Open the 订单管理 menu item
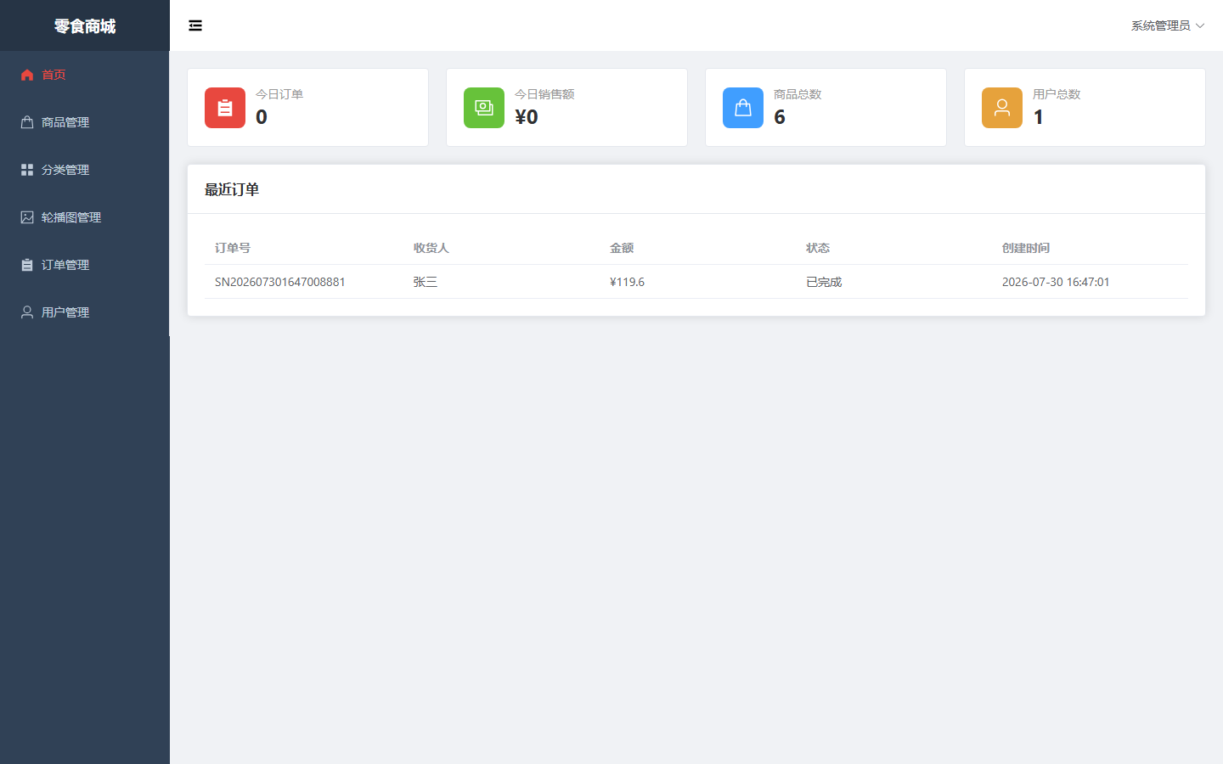The width and height of the screenshot is (1223, 764). [85, 265]
